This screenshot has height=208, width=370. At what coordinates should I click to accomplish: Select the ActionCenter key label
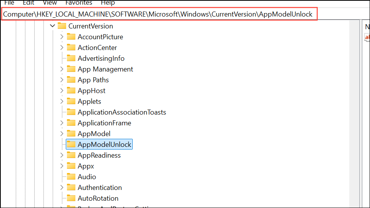pyautogui.click(x=97, y=48)
